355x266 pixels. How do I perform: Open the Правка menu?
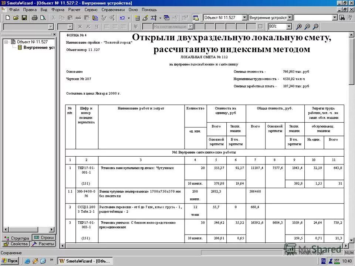pyautogui.click(x=30, y=10)
